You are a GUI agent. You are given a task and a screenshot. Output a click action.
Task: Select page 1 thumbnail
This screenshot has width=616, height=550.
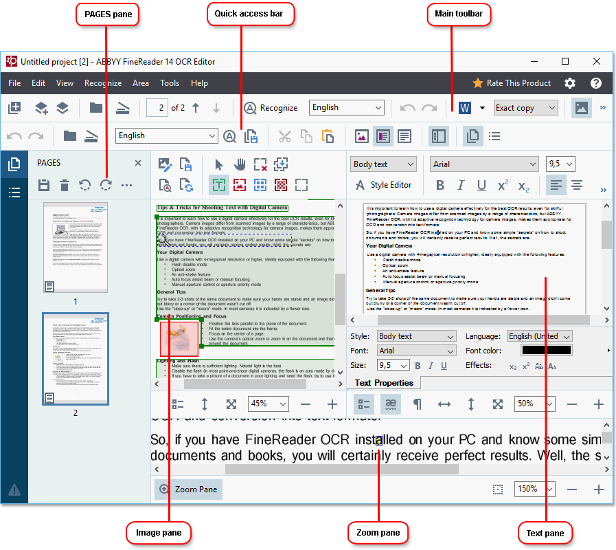click(75, 247)
